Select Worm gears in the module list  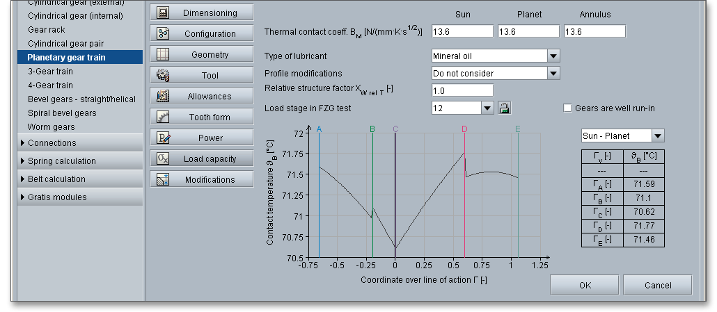coord(51,127)
